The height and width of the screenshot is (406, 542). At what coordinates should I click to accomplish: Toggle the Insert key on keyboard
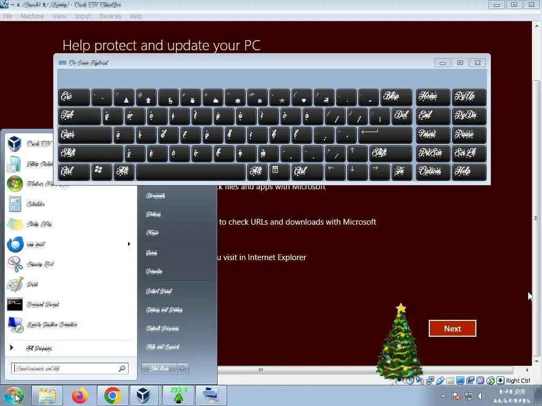[x=433, y=135]
